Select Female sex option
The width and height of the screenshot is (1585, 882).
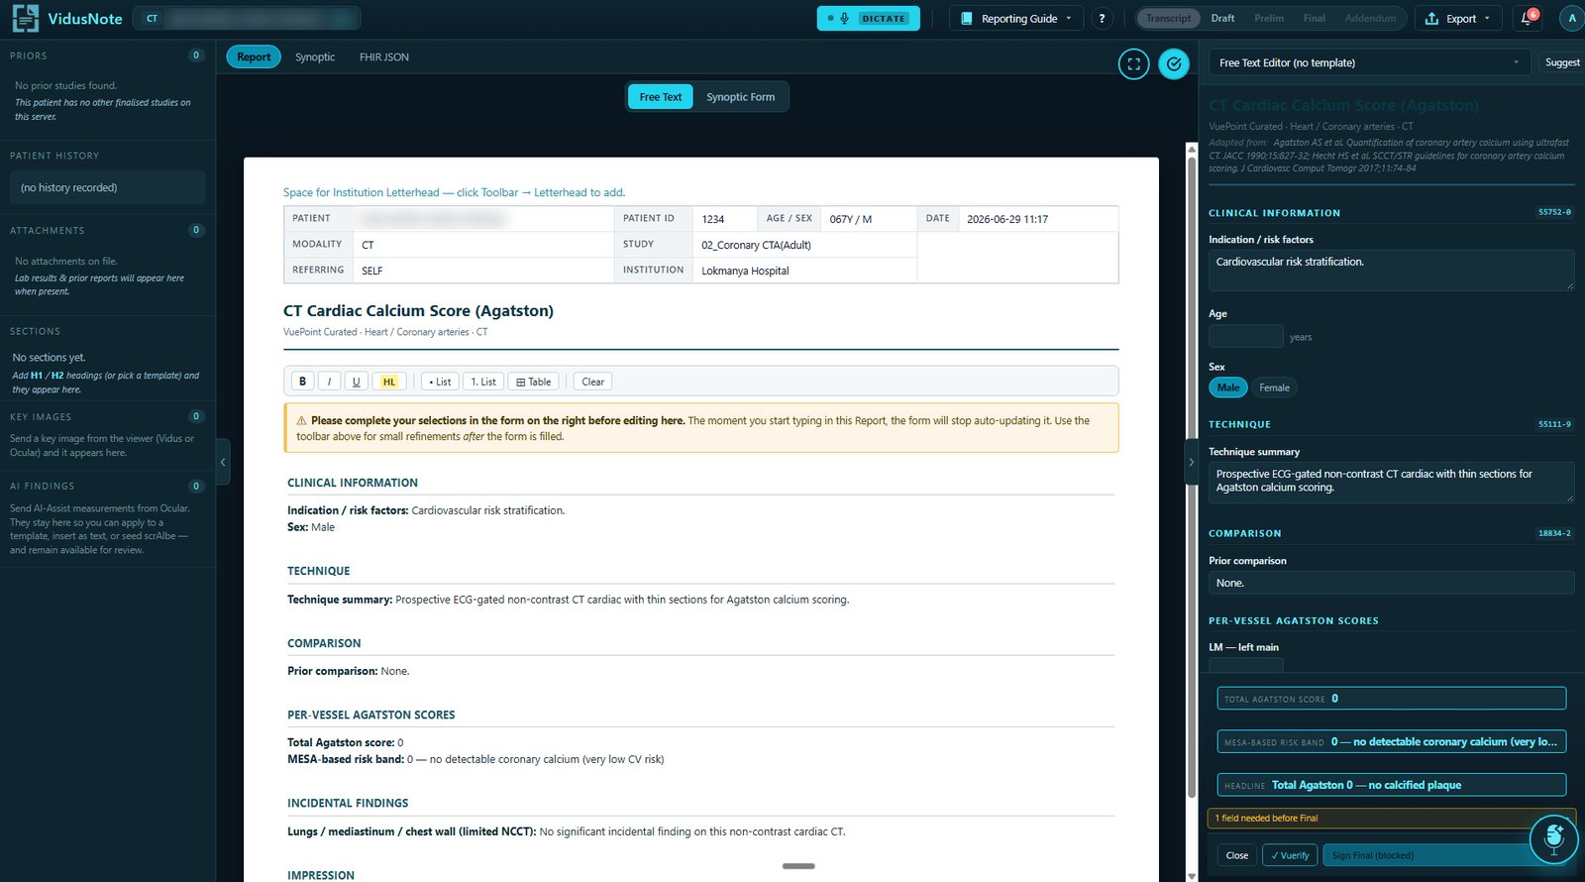[x=1274, y=387]
